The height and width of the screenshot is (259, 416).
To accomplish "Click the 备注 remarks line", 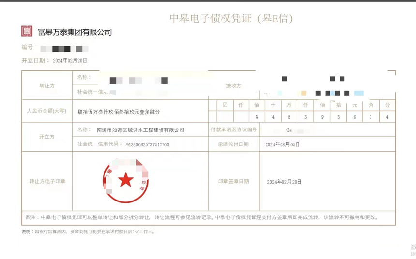I will point(202,217).
